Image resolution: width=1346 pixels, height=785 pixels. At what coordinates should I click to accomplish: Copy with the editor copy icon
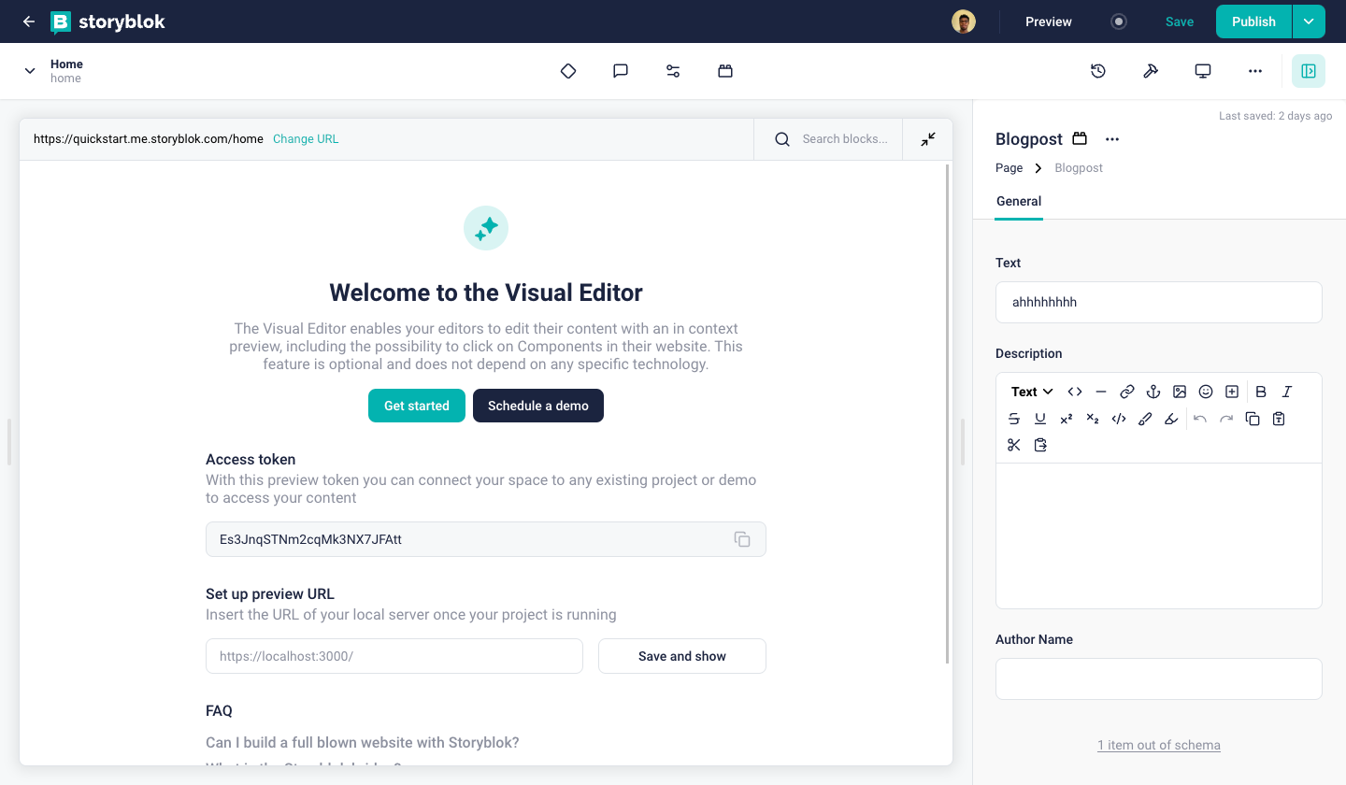pos(1253,419)
